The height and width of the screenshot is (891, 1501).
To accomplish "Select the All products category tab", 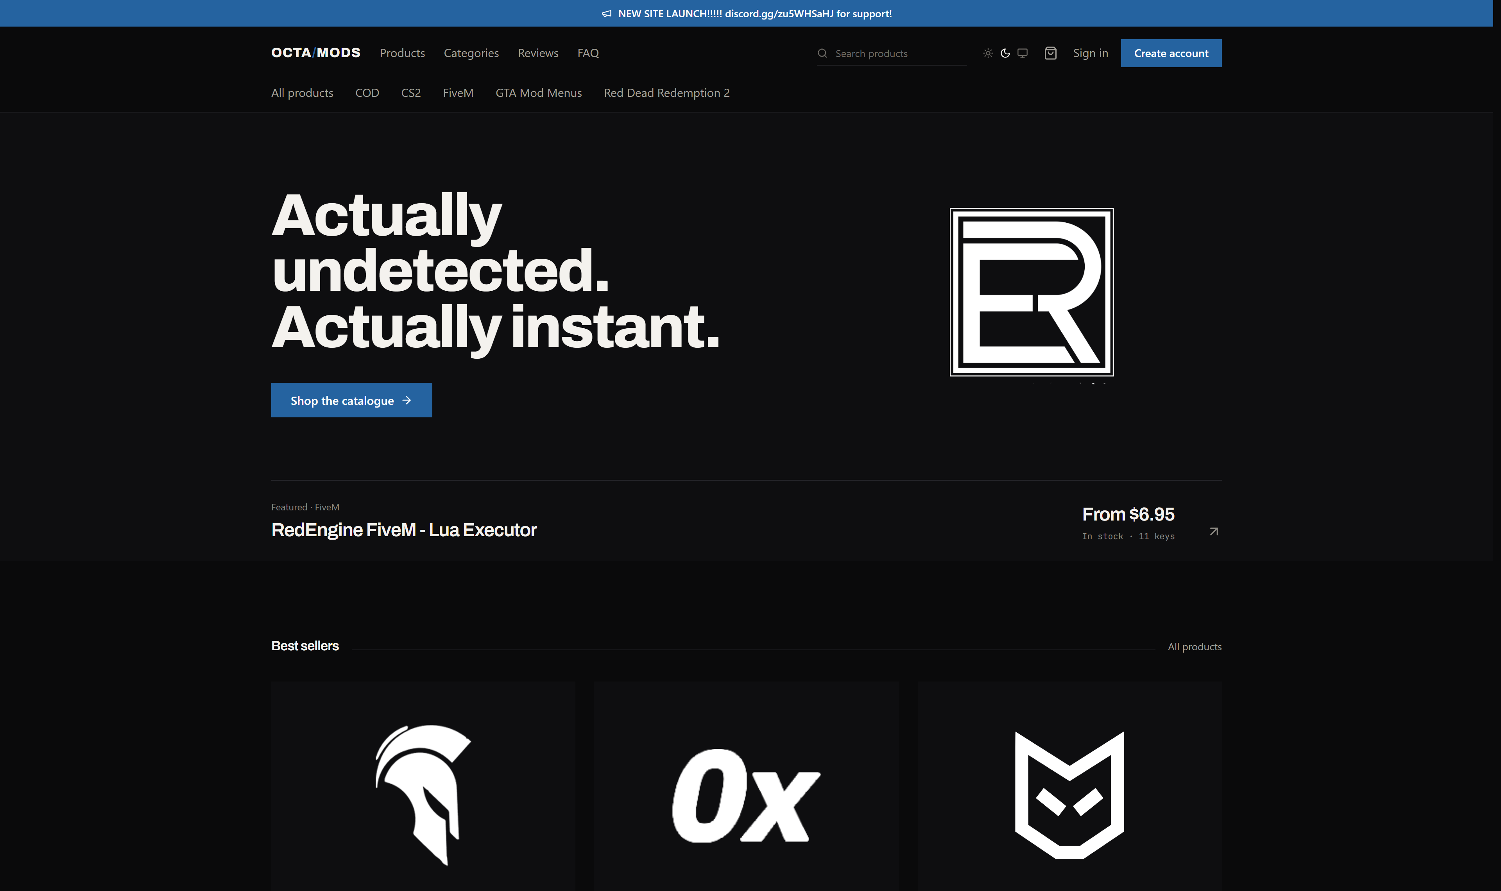I will [x=302, y=93].
